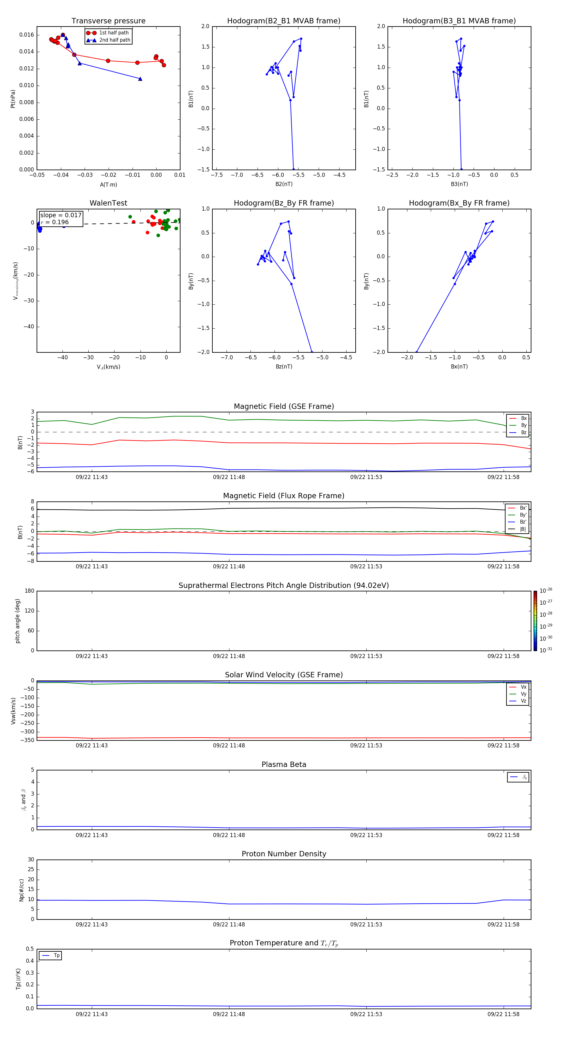The image size is (568, 1042).
Task: Select the |B| entry in Flux Rope legend
Action: pyautogui.click(x=518, y=529)
